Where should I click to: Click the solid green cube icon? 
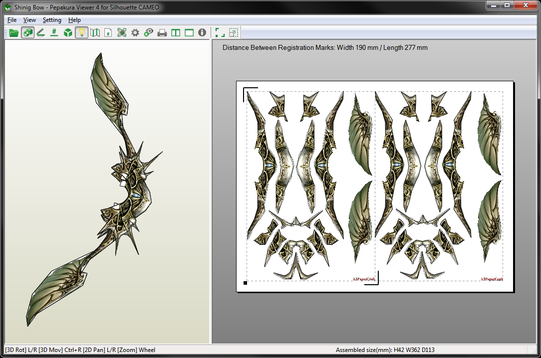[x=68, y=33]
